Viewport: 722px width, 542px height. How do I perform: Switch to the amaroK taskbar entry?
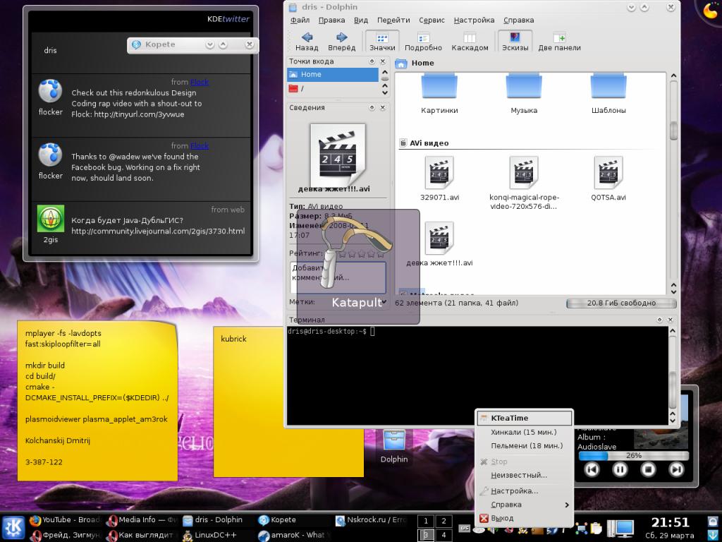(x=293, y=536)
